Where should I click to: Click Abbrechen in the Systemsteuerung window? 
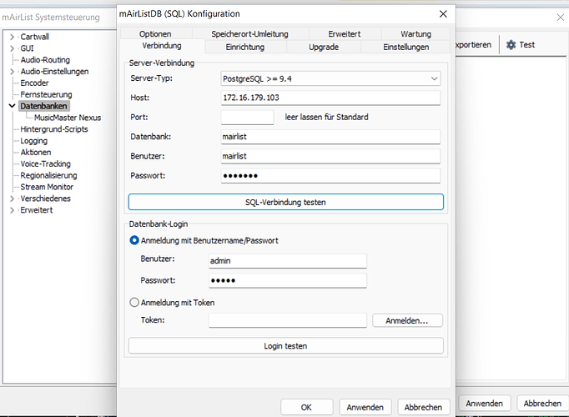click(x=542, y=403)
